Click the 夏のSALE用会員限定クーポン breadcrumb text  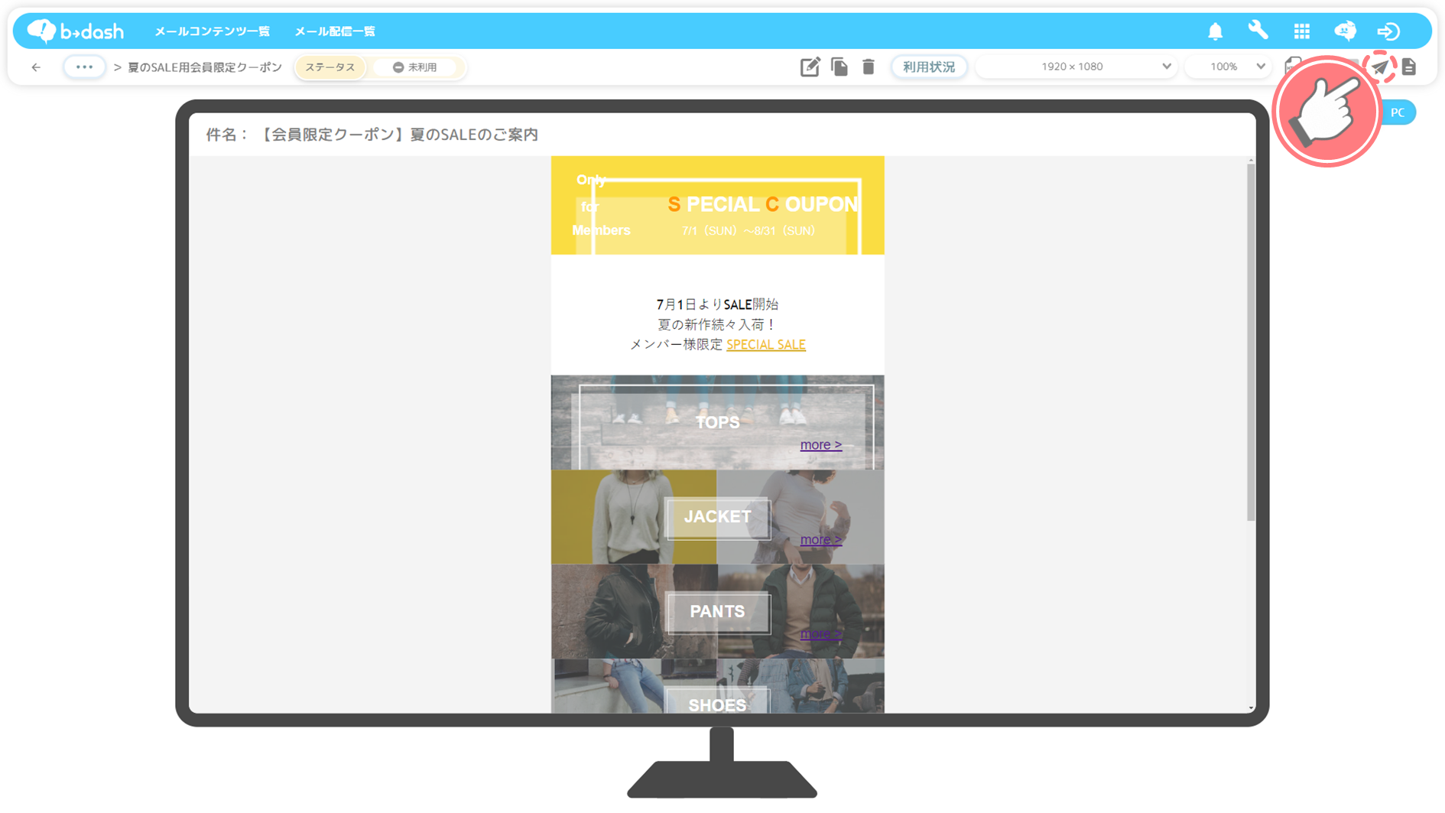click(205, 67)
